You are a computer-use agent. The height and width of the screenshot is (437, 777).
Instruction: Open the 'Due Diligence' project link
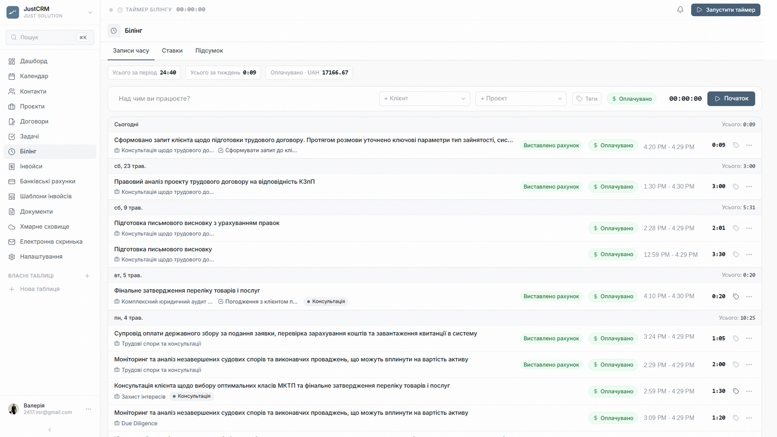coord(136,423)
